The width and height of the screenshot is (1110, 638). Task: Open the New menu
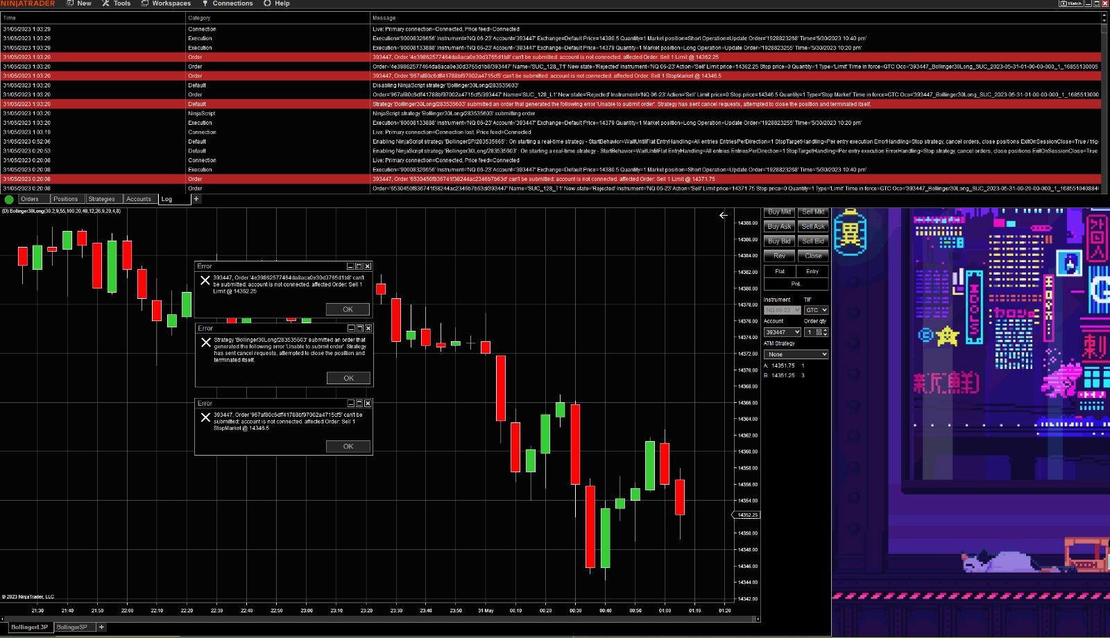84,3
